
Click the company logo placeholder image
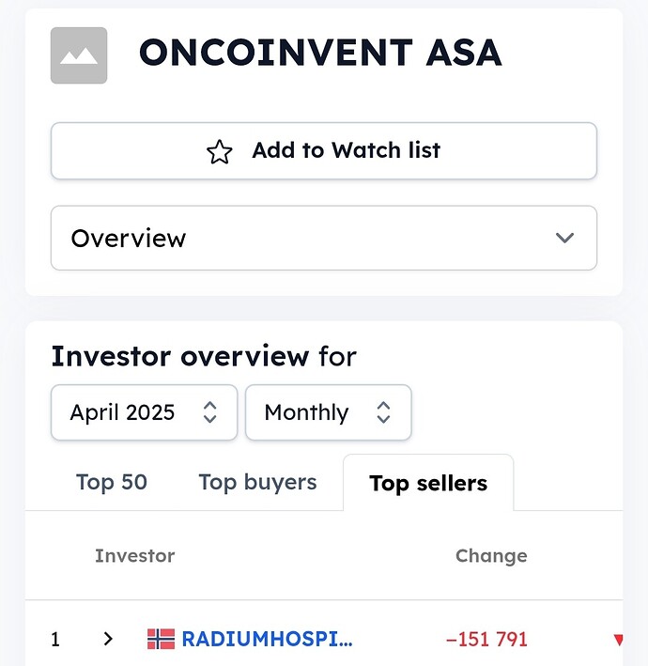coord(79,55)
